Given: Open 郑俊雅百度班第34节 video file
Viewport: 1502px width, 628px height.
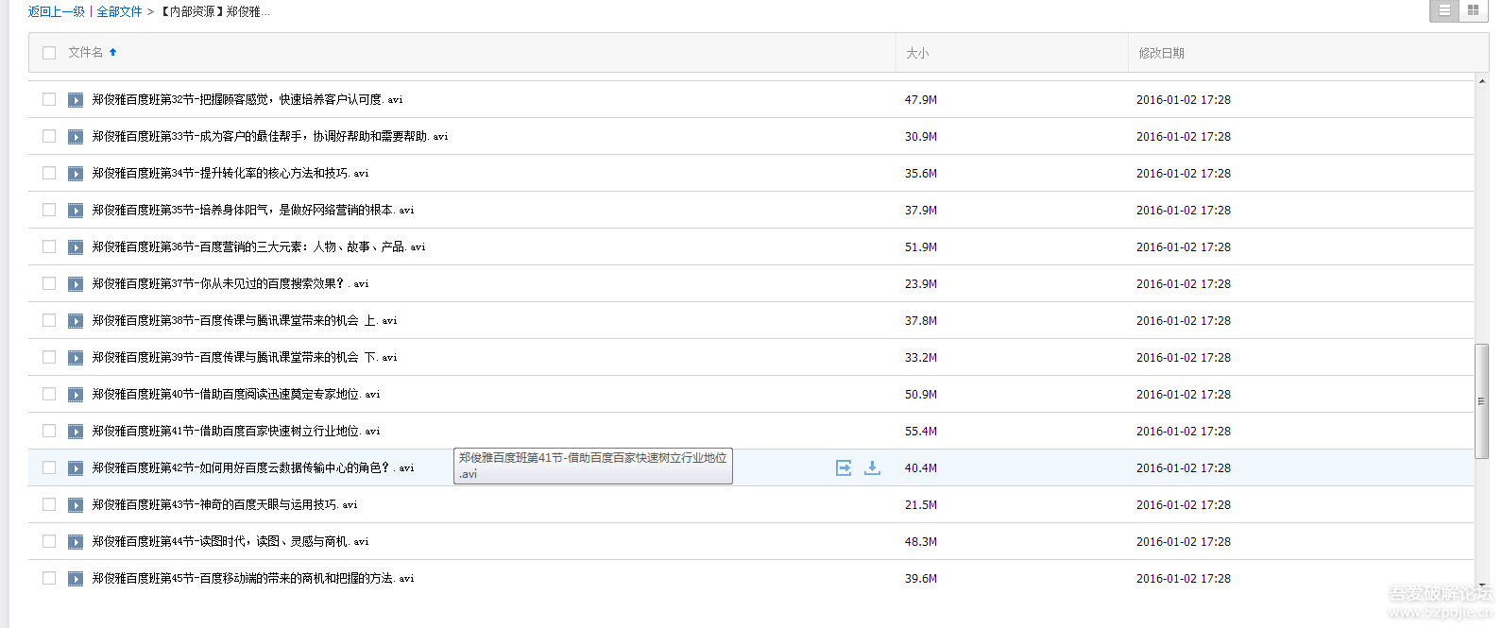Looking at the screenshot, I should click(230, 173).
